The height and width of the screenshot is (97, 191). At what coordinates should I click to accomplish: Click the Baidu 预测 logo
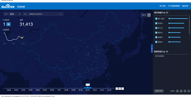coord(8,6)
